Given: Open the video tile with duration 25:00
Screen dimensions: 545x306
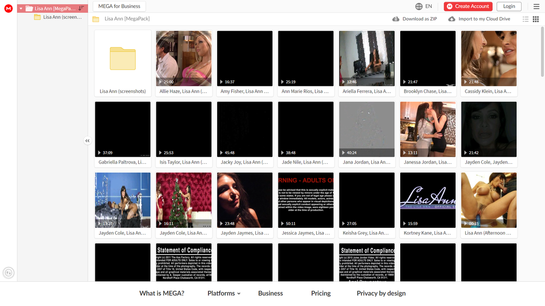Looking at the screenshot, I should [184, 63].
